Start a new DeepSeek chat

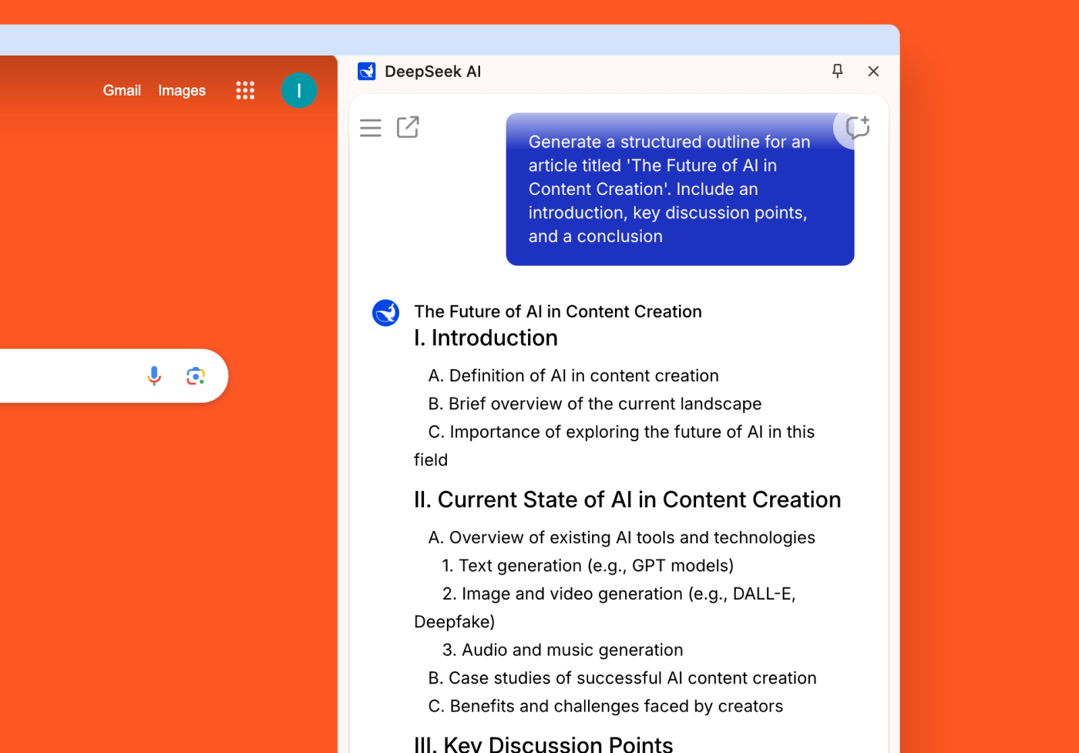[x=857, y=127]
